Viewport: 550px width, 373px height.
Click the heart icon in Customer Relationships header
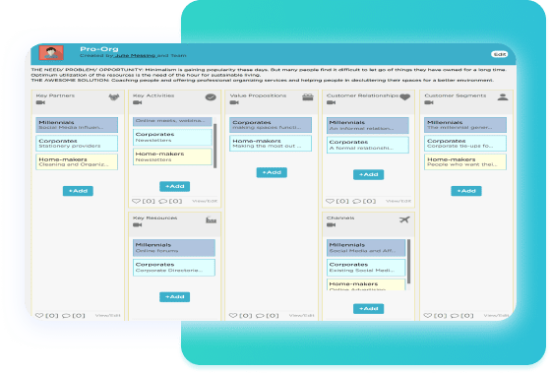(404, 97)
